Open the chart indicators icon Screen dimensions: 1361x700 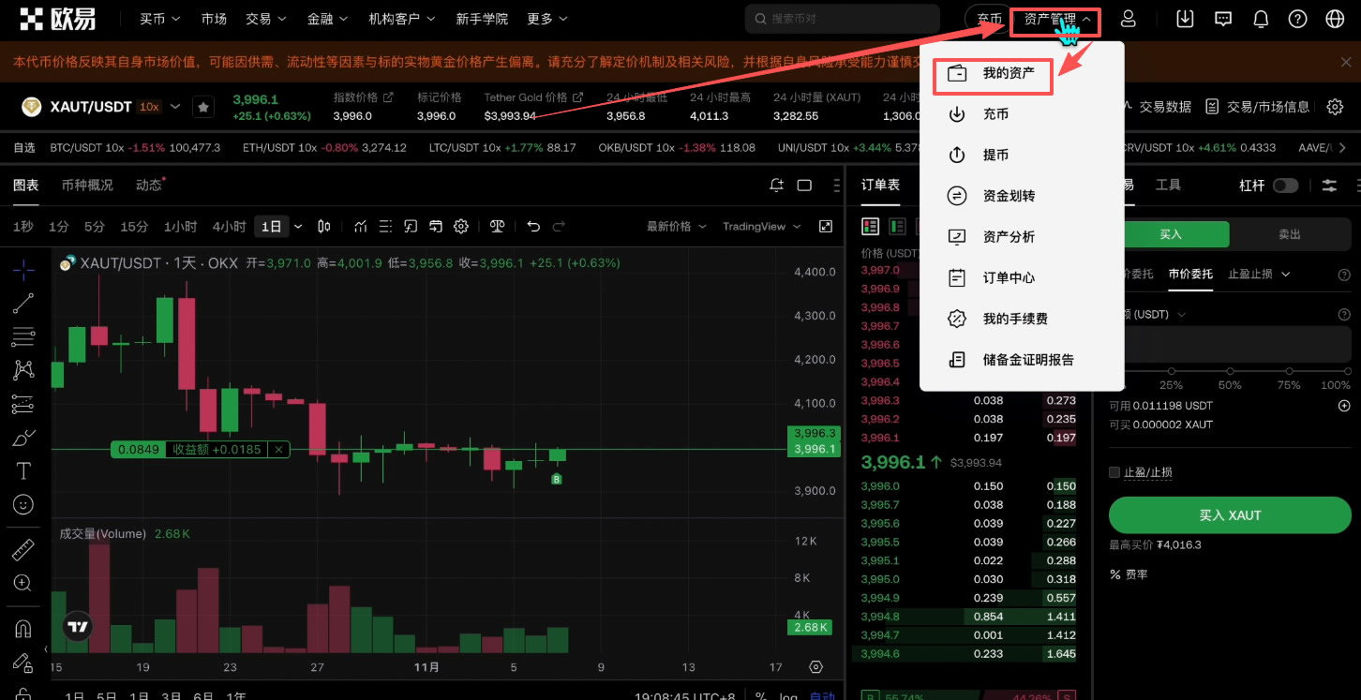[x=360, y=226]
